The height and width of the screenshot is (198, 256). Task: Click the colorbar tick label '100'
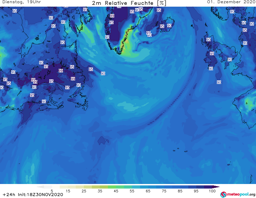click(212, 191)
